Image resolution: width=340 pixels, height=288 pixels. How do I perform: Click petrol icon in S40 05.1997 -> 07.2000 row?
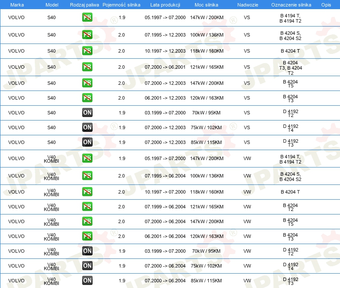point(87,17)
